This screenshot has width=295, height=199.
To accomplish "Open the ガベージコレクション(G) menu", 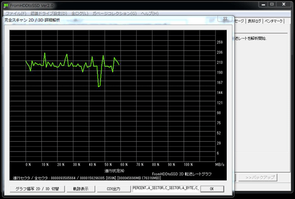I will click(x=115, y=14).
